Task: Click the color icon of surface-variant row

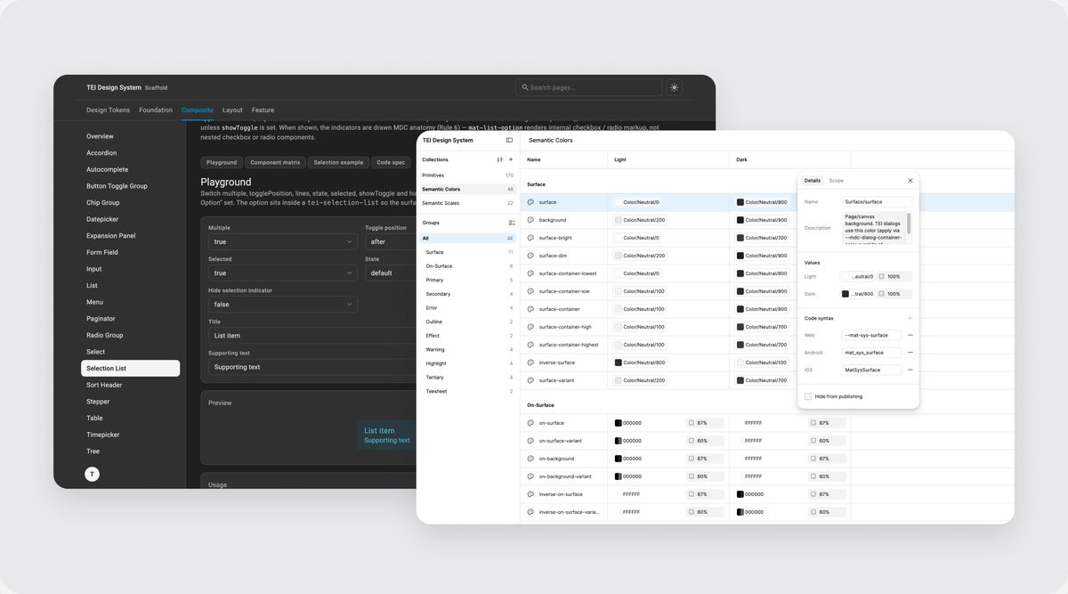Action: [x=530, y=380]
